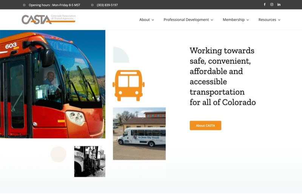Image resolution: width=302 pixels, height=194 pixels.
Task: Open the Instagram social icon
Action: coord(272,5)
